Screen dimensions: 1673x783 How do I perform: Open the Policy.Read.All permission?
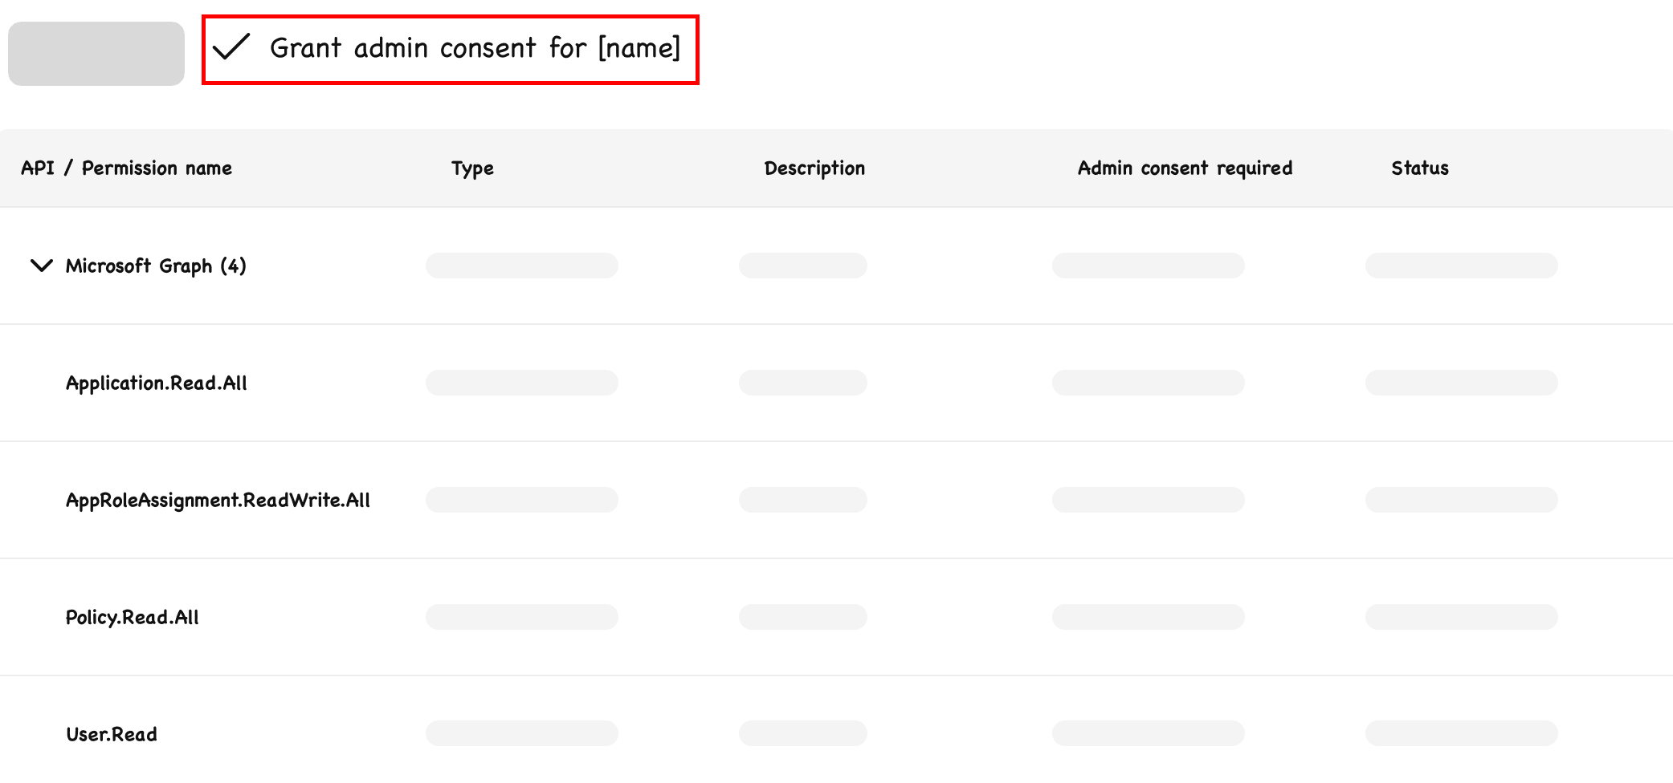(x=133, y=617)
